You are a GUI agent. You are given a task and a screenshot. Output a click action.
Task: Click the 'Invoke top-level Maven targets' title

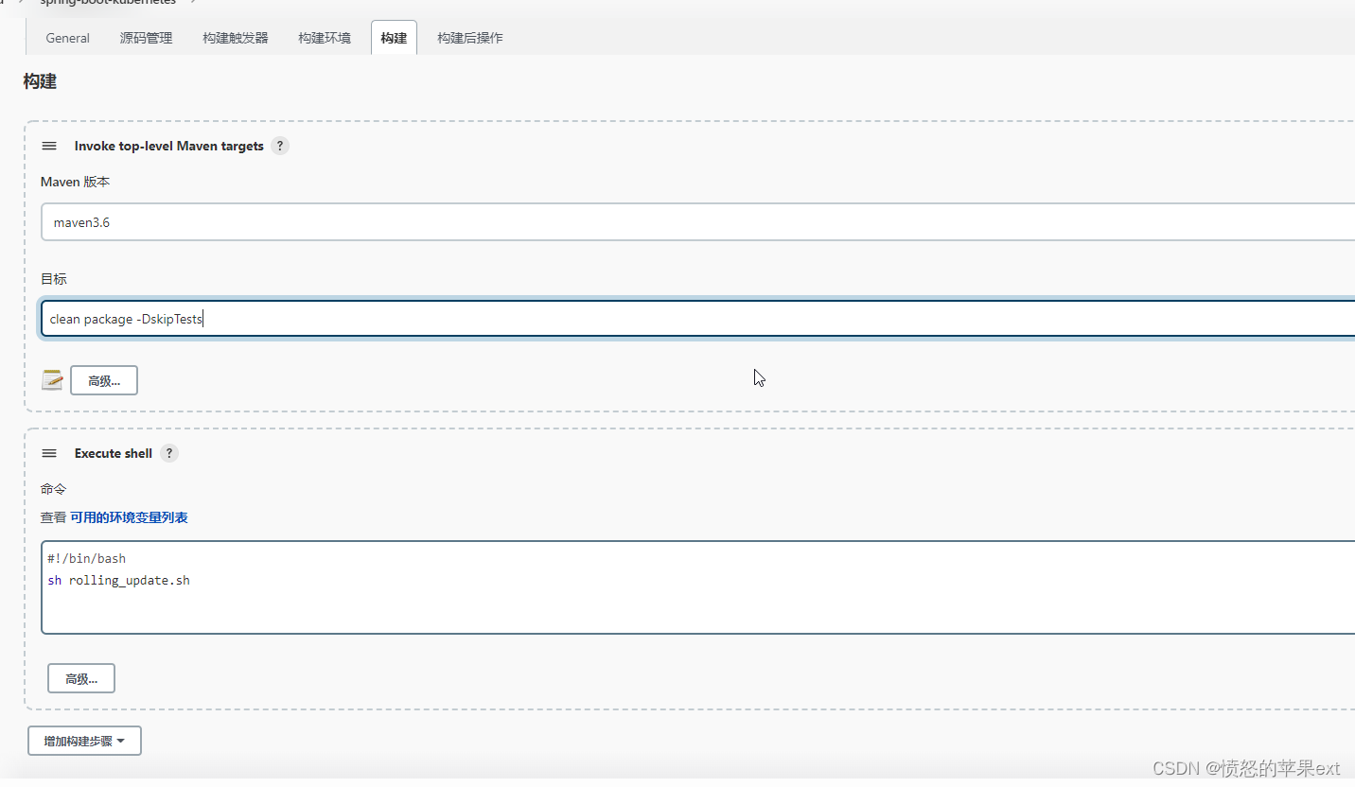point(169,146)
